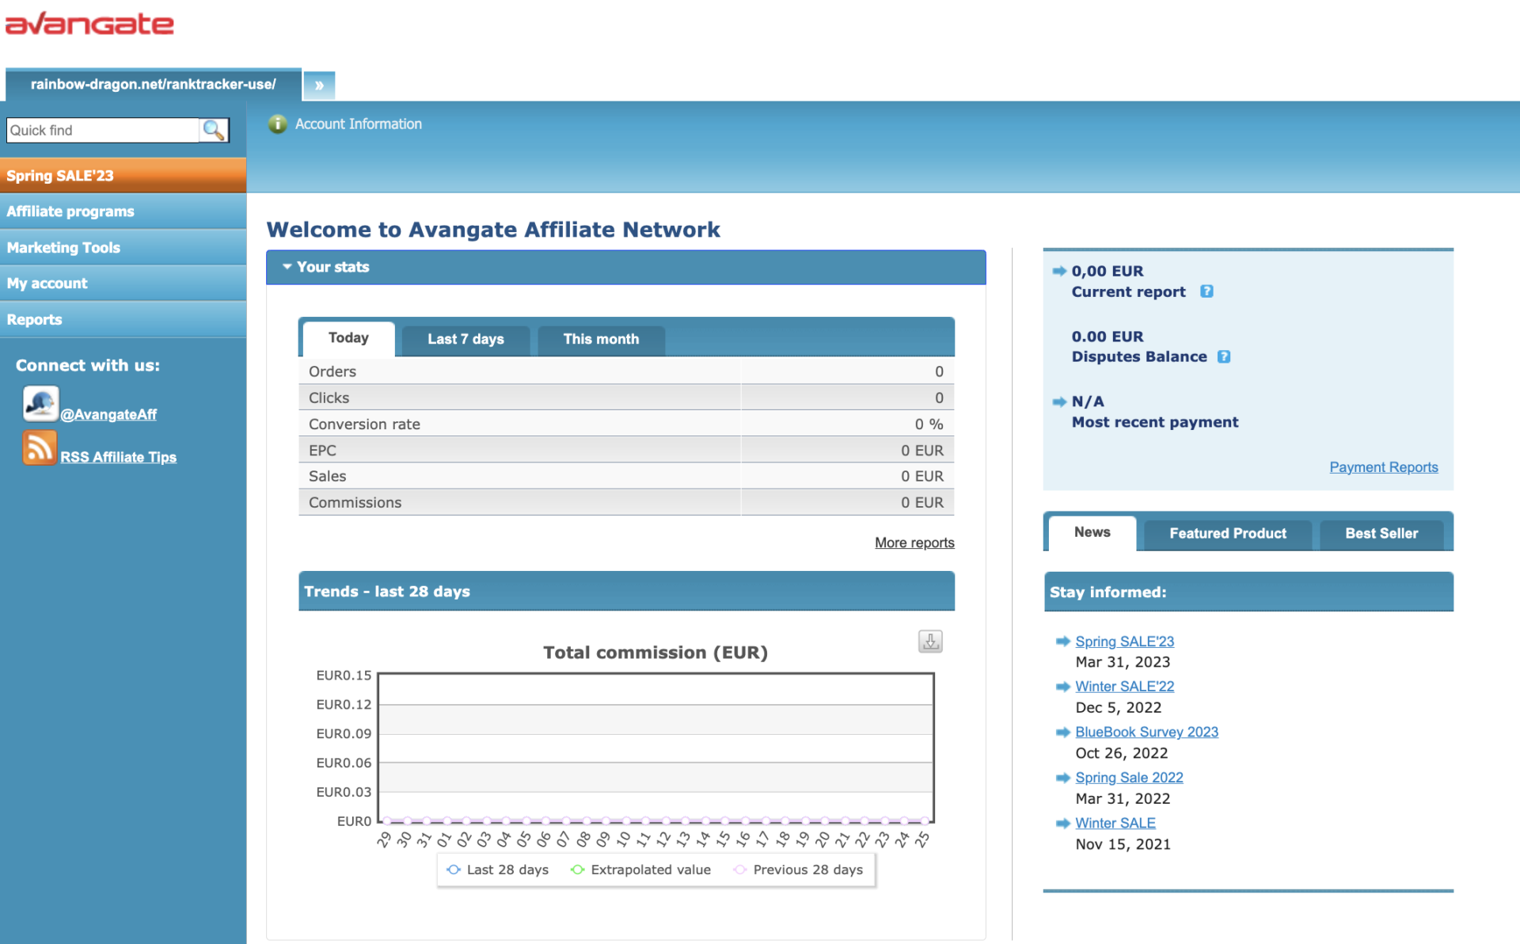Toggle the Previous 28 days legend series

798,870
